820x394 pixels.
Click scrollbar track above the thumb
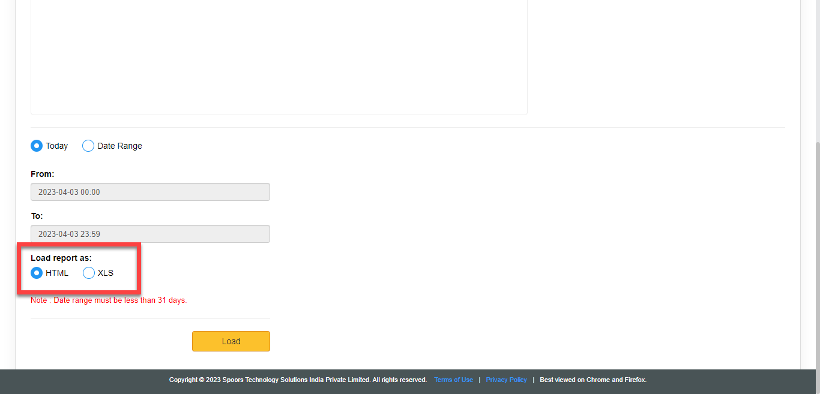click(817, 72)
